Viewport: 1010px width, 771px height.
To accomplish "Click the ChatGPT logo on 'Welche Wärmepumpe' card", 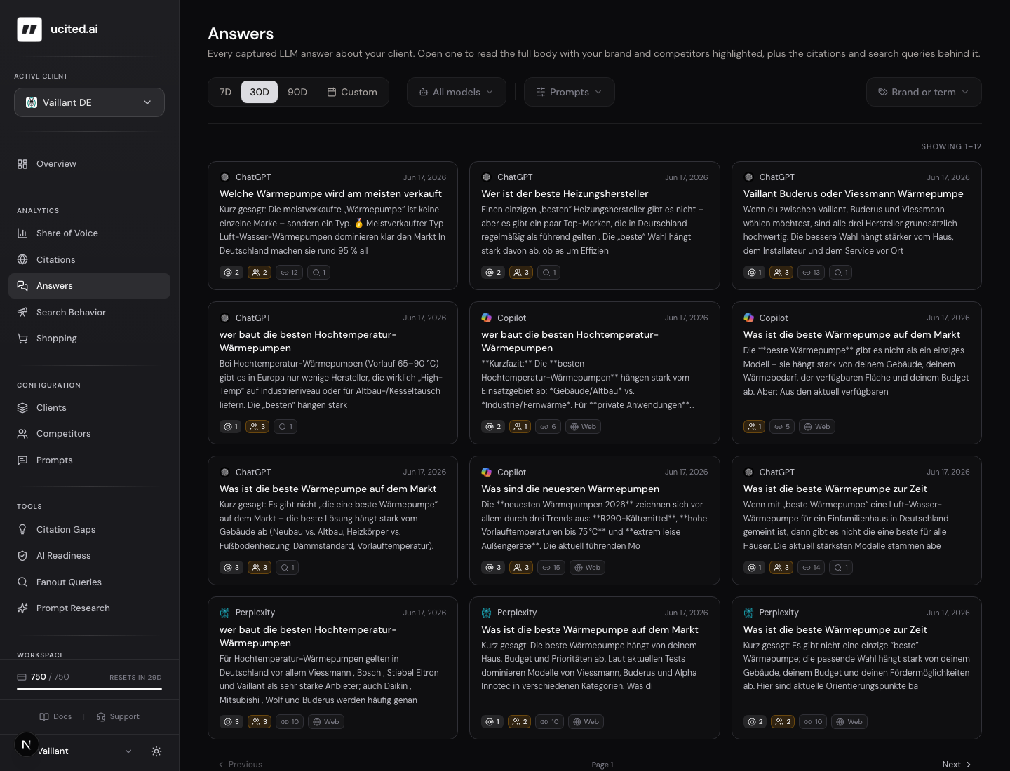I will 224,177.
